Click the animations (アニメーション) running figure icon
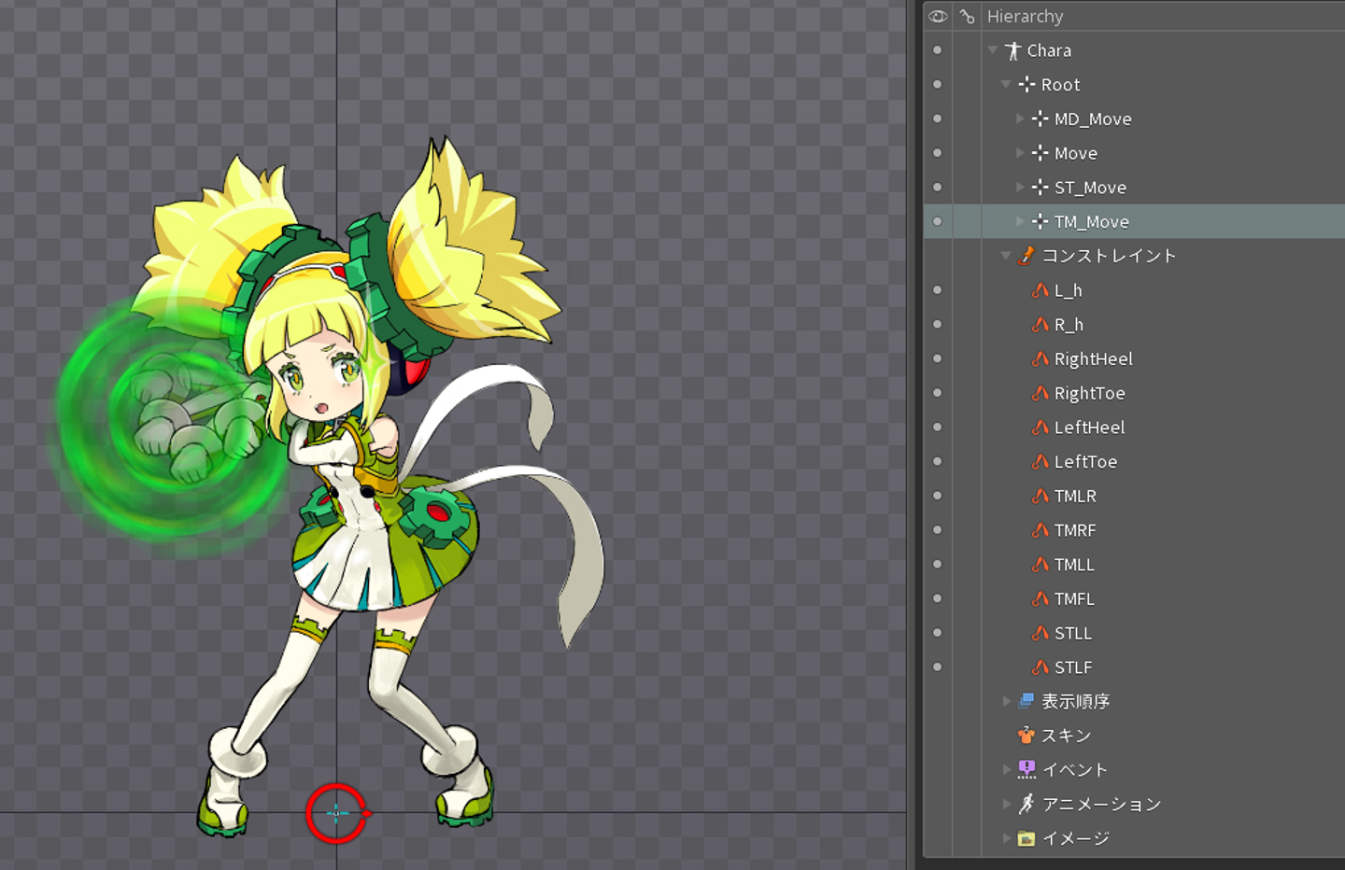The width and height of the screenshot is (1345, 870). pos(1026,804)
